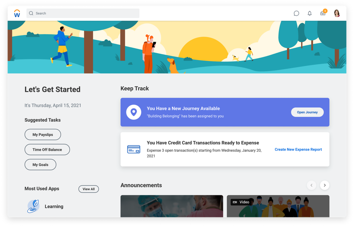
Task: Go to next announcements with right chevron
Action: 324,185
